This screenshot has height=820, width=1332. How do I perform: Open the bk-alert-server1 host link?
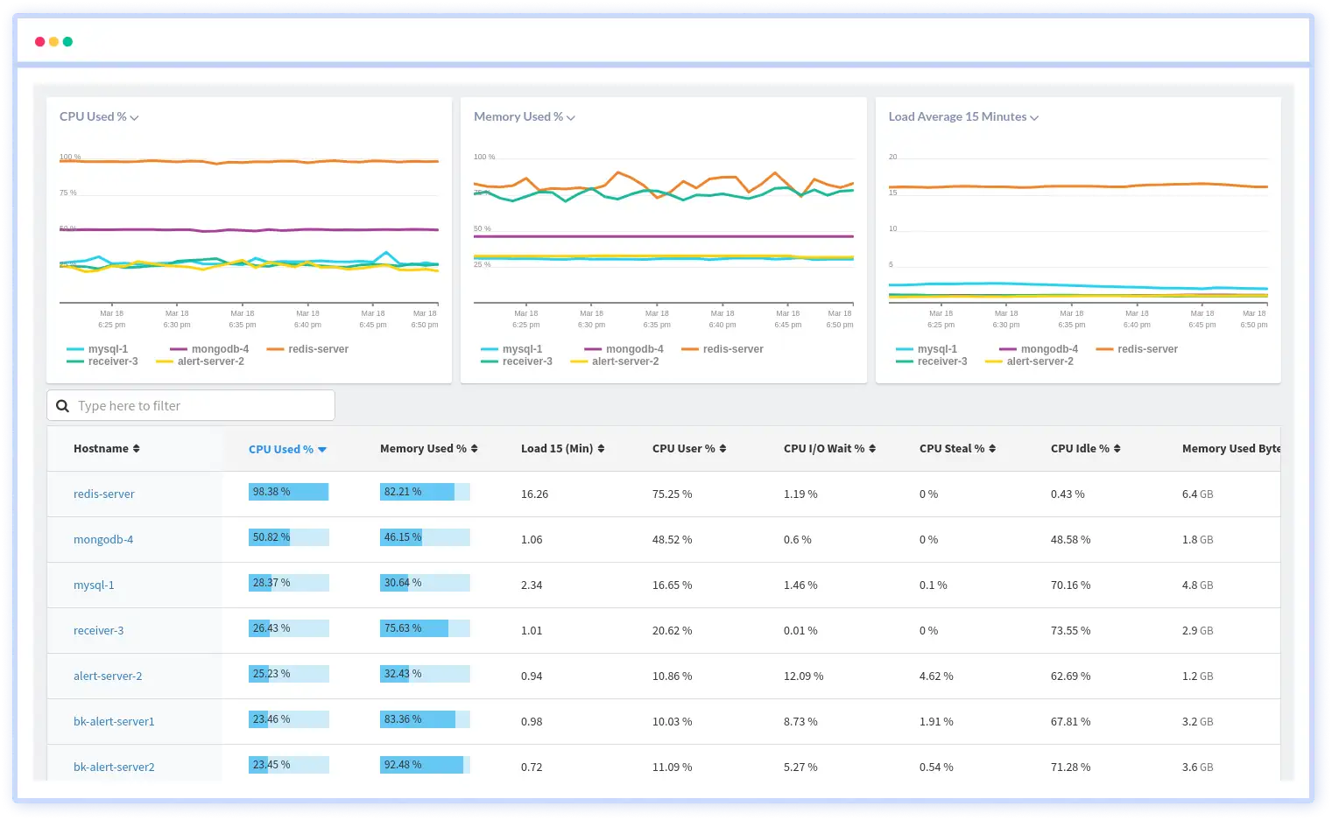114,721
